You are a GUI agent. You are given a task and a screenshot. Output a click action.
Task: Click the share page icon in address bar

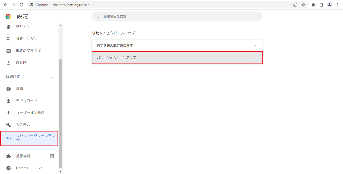[295, 5]
